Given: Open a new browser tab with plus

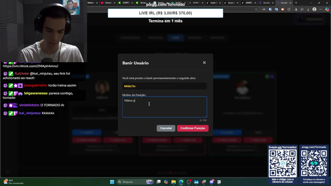Looking at the screenshot, I should 296,3.
